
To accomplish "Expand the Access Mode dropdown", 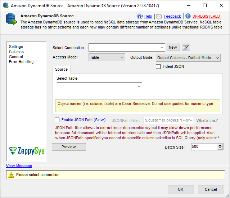I will (x=122, y=57).
